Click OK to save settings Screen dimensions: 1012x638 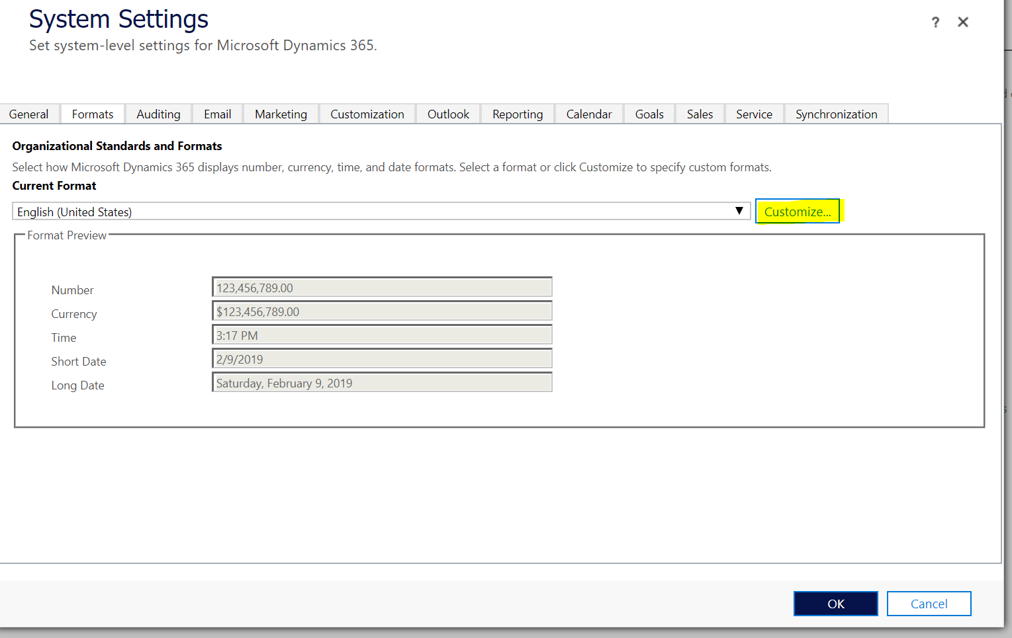(835, 603)
